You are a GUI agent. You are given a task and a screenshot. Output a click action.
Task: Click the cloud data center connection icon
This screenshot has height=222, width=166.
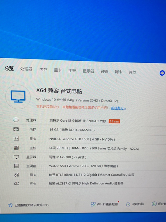pos(10,205)
